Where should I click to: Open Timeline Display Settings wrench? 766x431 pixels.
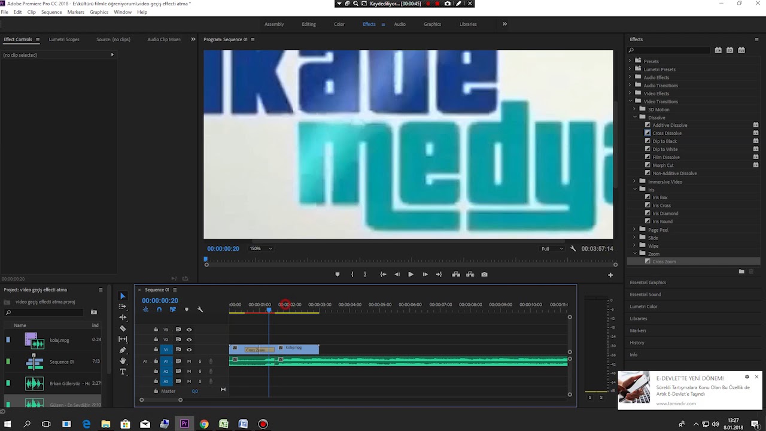coord(200,309)
